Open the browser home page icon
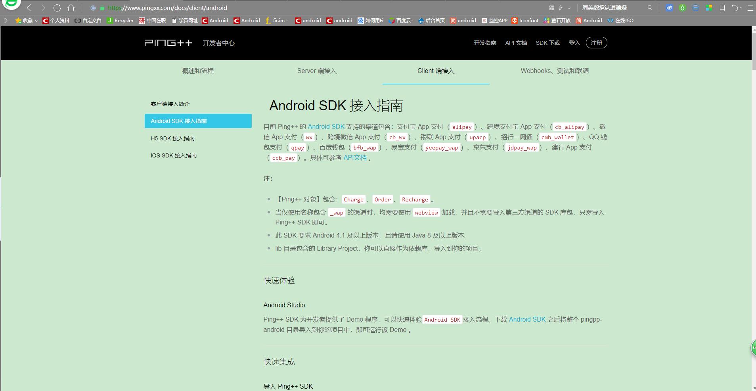756x391 pixels. coord(71,7)
